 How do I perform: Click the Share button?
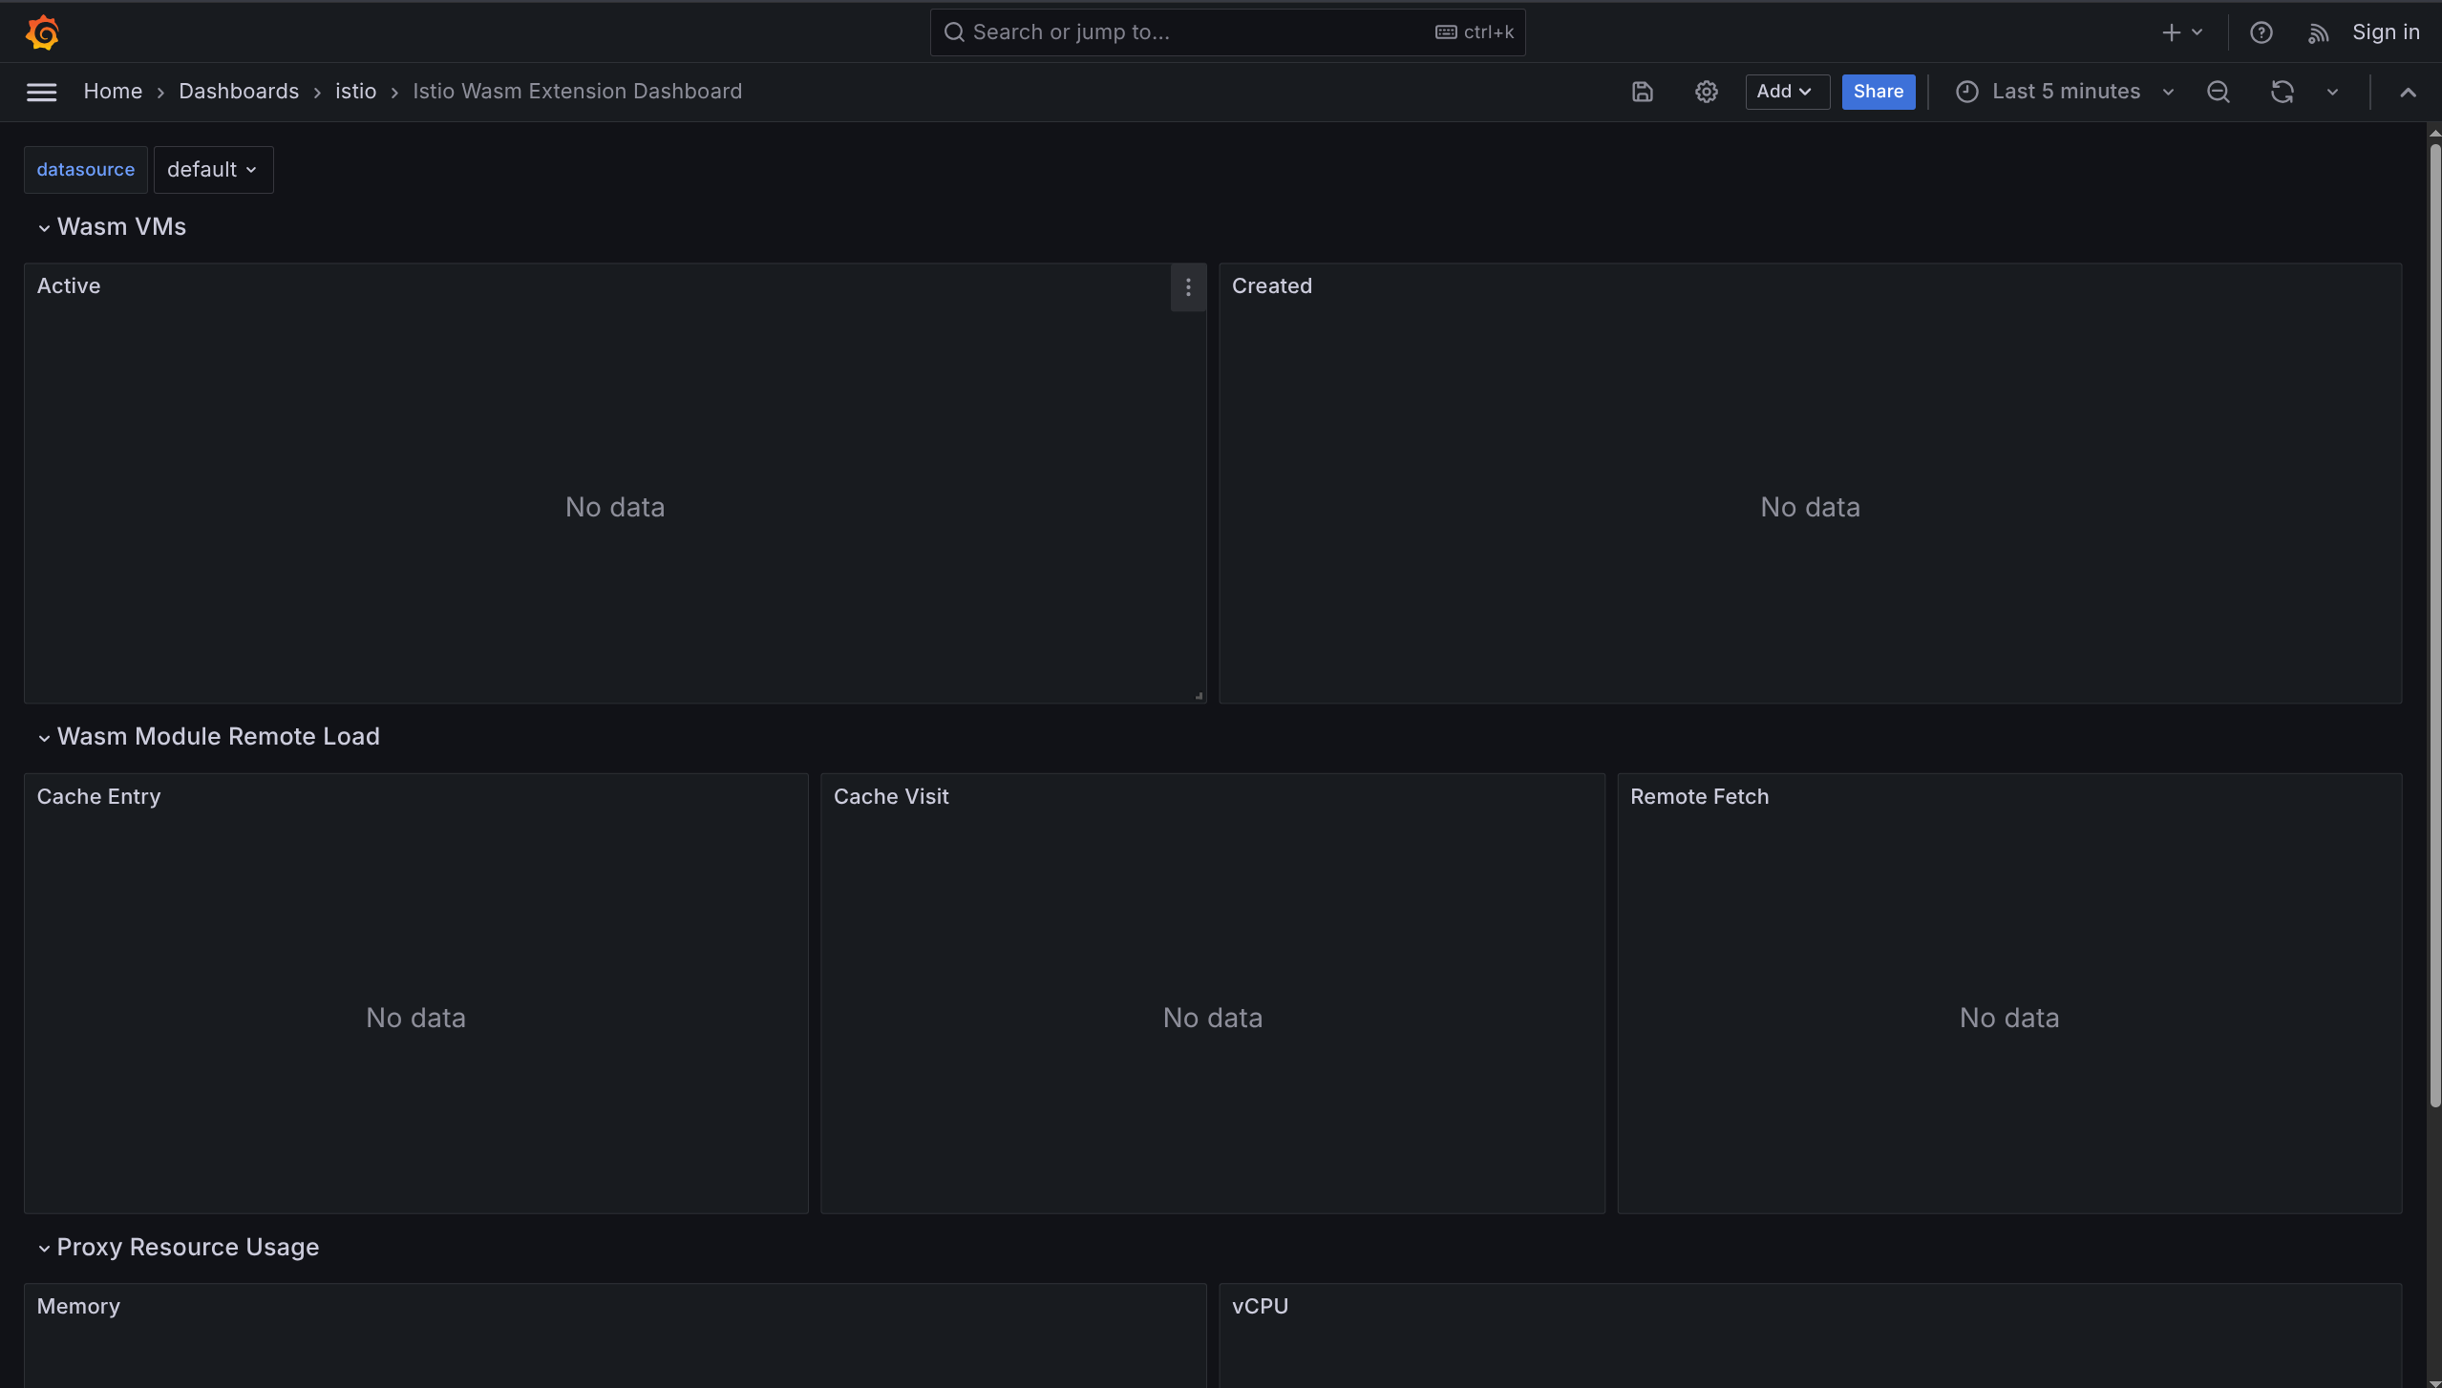(1876, 92)
